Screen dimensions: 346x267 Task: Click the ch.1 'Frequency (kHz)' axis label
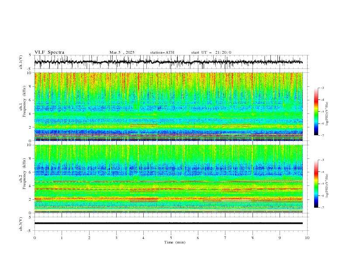pos(24,102)
